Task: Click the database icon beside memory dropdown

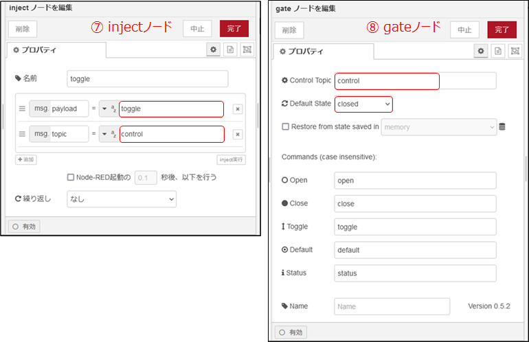Action: coord(502,127)
